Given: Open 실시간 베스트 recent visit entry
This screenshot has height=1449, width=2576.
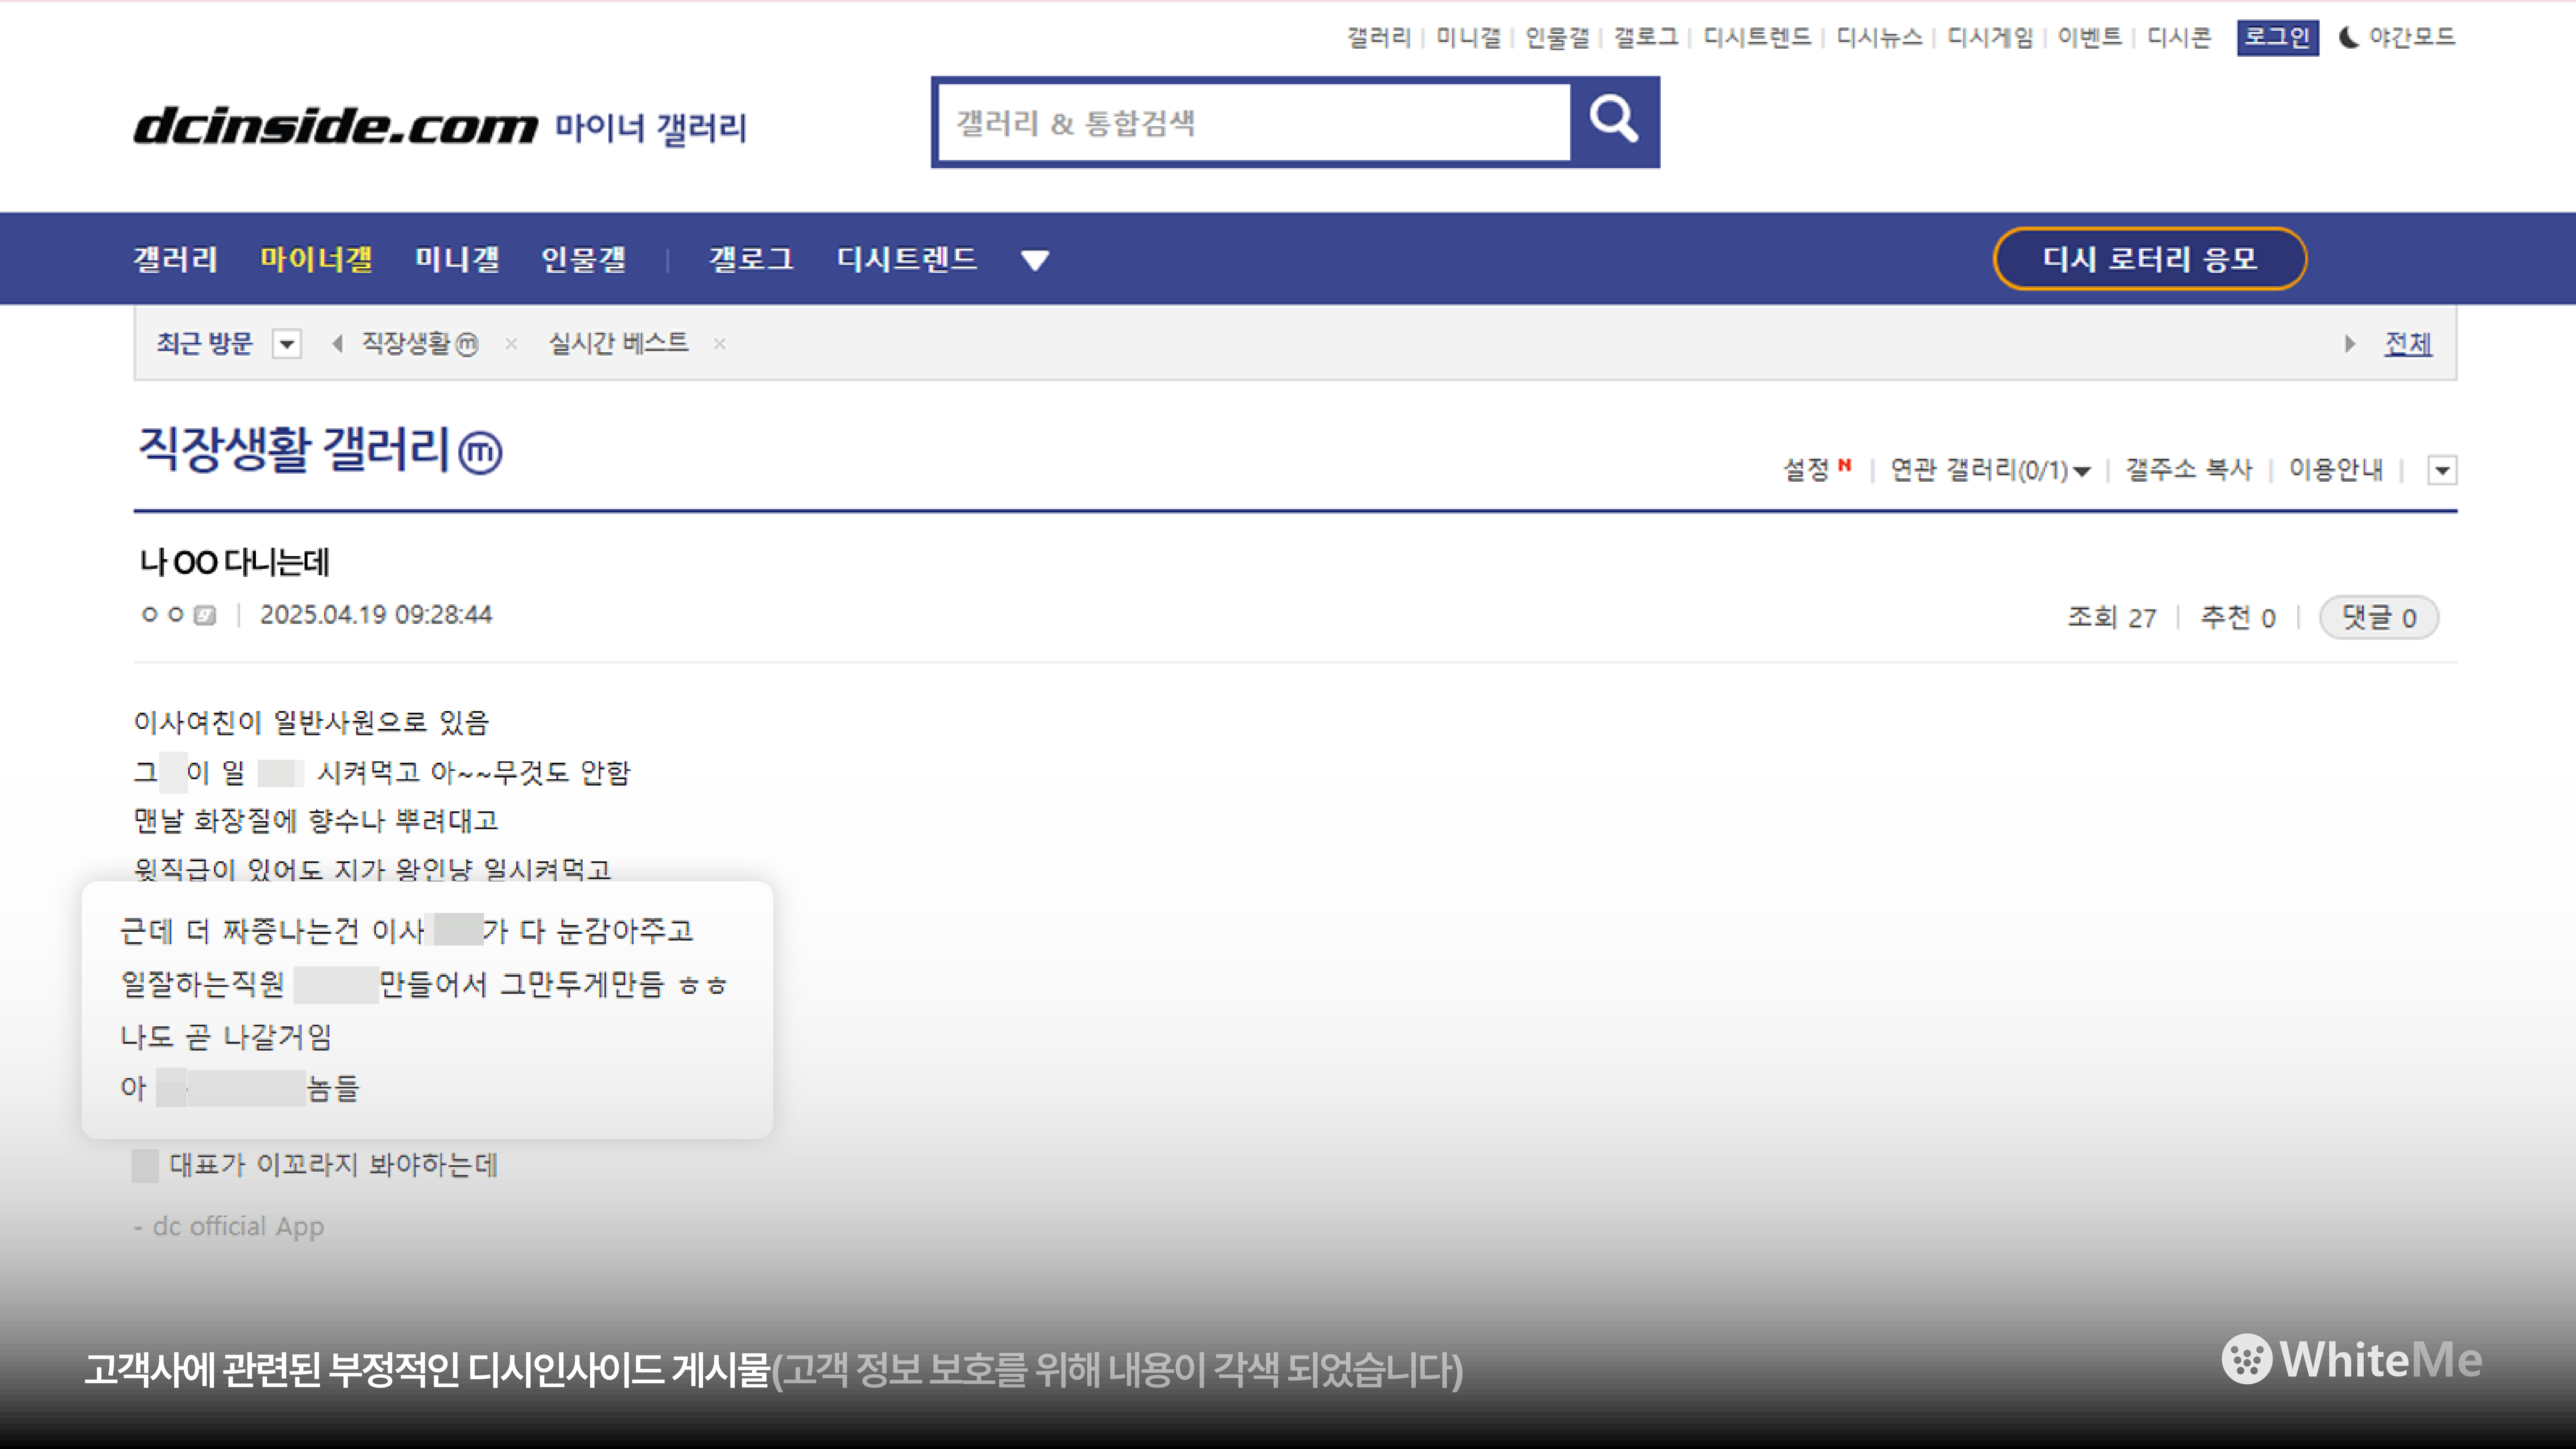Looking at the screenshot, I should [x=619, y=344].
